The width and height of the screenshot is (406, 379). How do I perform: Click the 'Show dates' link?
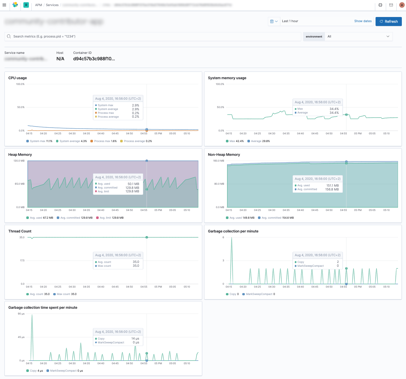[x=363, y=21]
